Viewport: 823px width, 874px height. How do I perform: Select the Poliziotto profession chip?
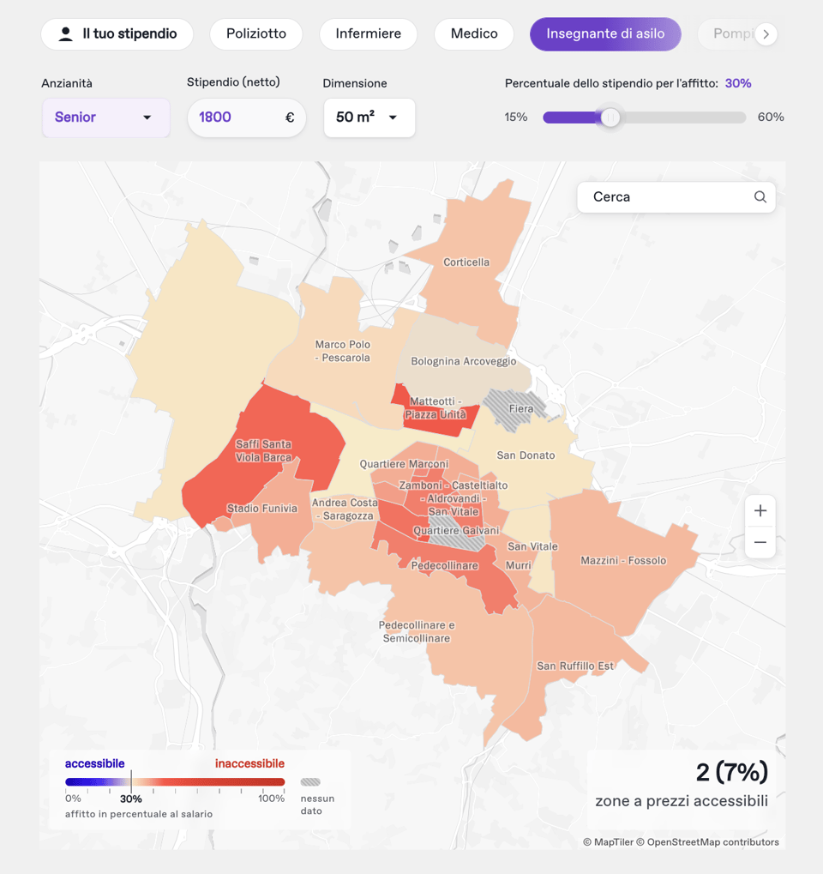(255, 34)
